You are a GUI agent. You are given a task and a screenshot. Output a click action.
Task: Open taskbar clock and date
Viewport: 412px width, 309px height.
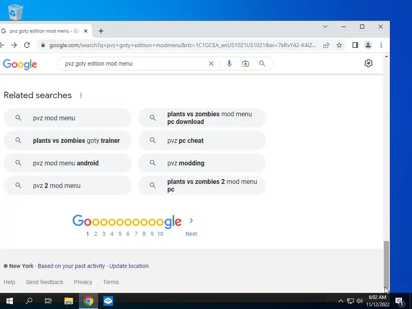[377, 301]
